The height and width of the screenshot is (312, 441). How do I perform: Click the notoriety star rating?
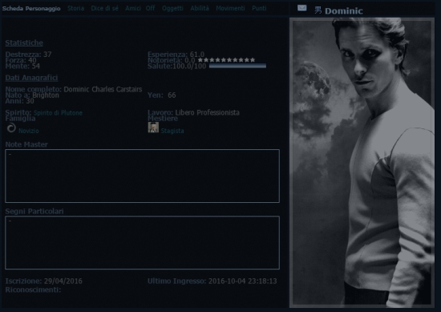(226, 60)
